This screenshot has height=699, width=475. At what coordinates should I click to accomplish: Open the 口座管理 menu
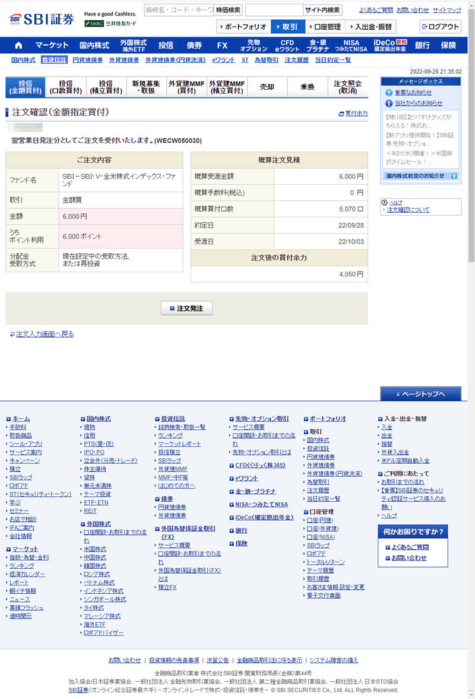[x=325, y=27]
